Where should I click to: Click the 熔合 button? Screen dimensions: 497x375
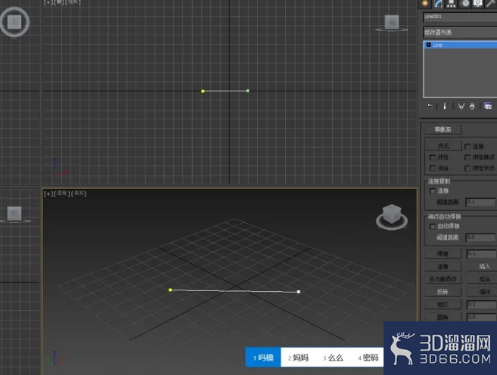(482, 279)
